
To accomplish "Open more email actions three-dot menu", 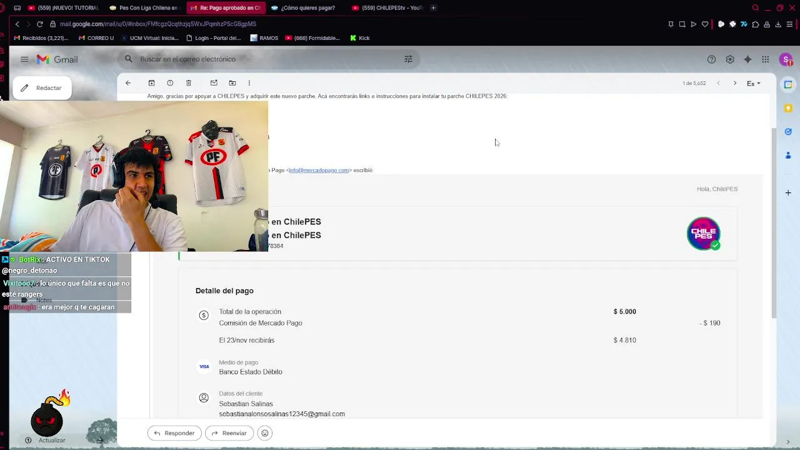I will point(249,82).
